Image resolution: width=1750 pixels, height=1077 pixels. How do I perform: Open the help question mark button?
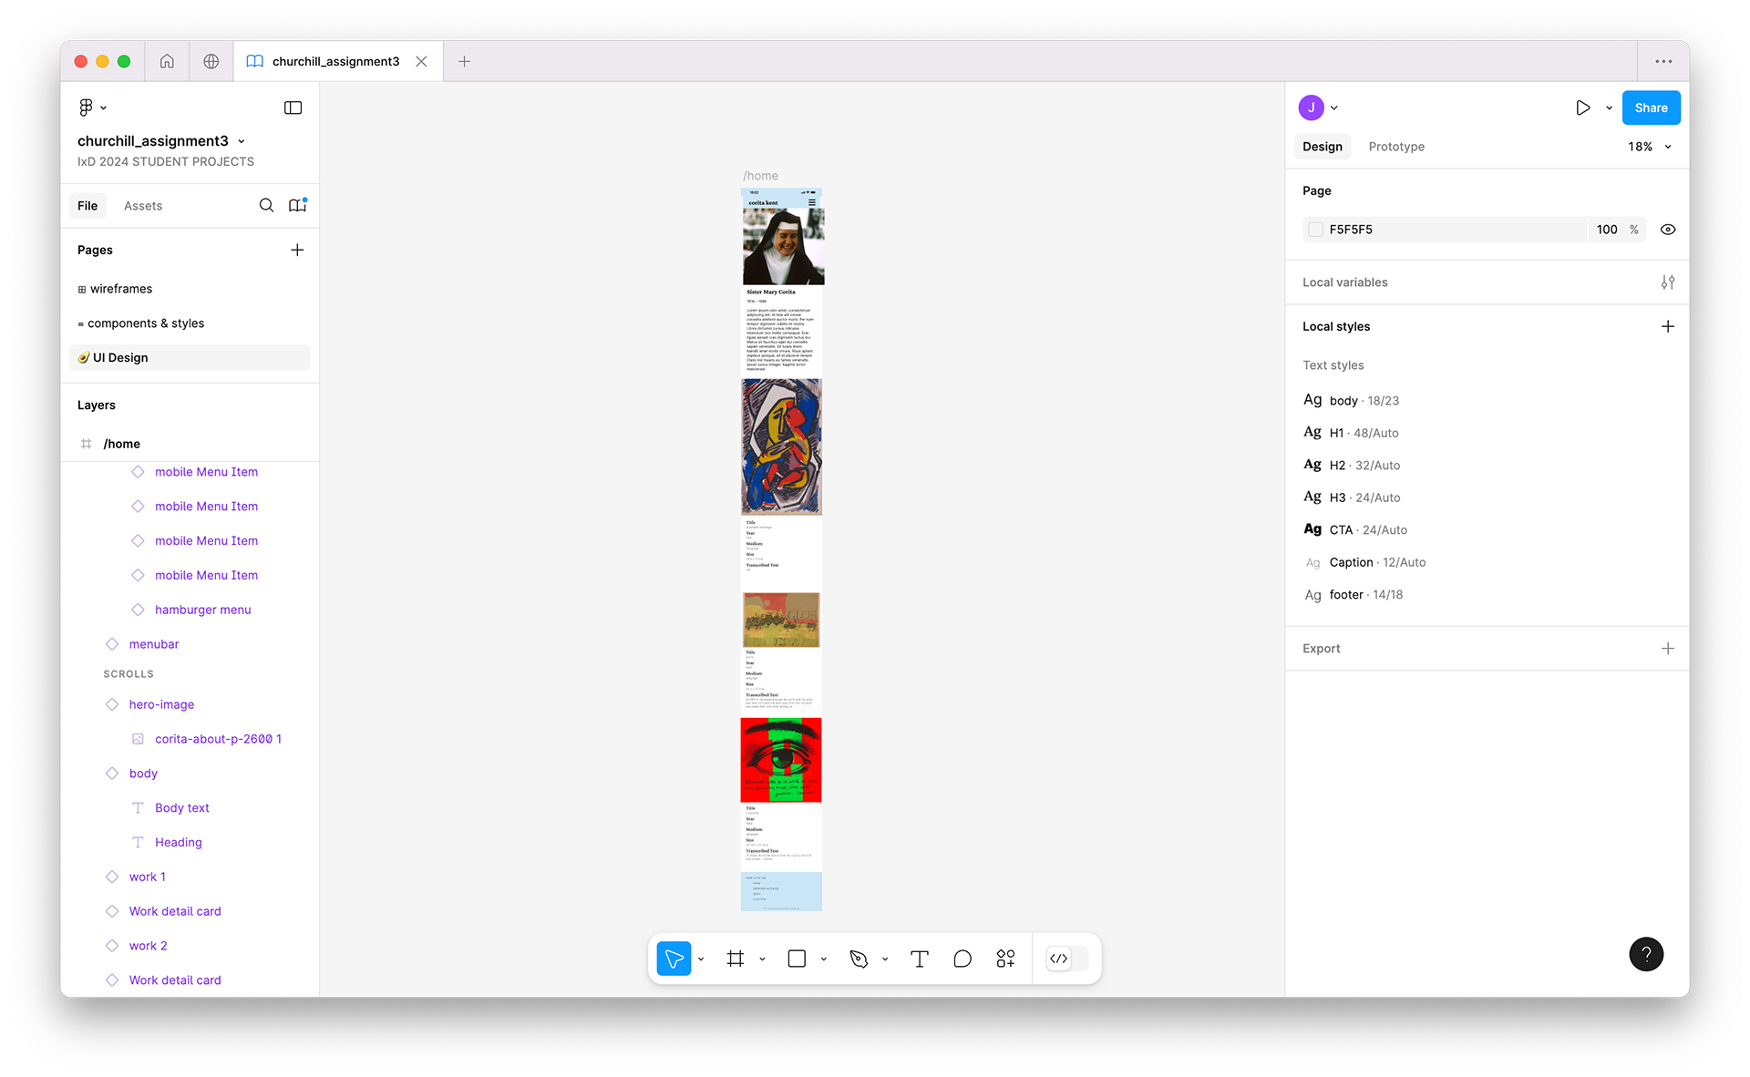point(1646,954)
